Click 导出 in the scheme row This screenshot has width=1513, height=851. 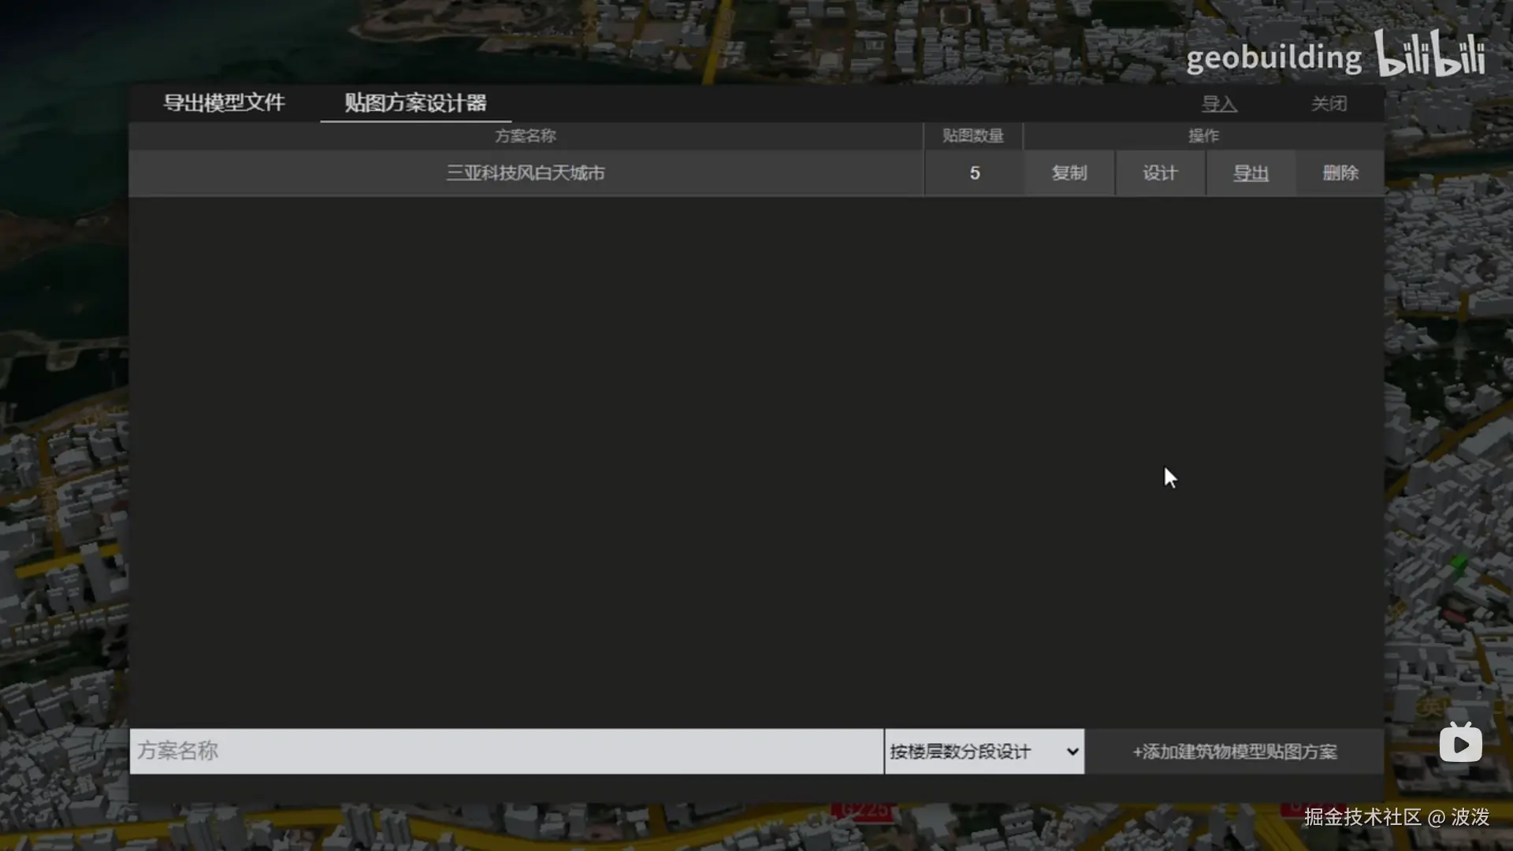[x=1250, y=173]
